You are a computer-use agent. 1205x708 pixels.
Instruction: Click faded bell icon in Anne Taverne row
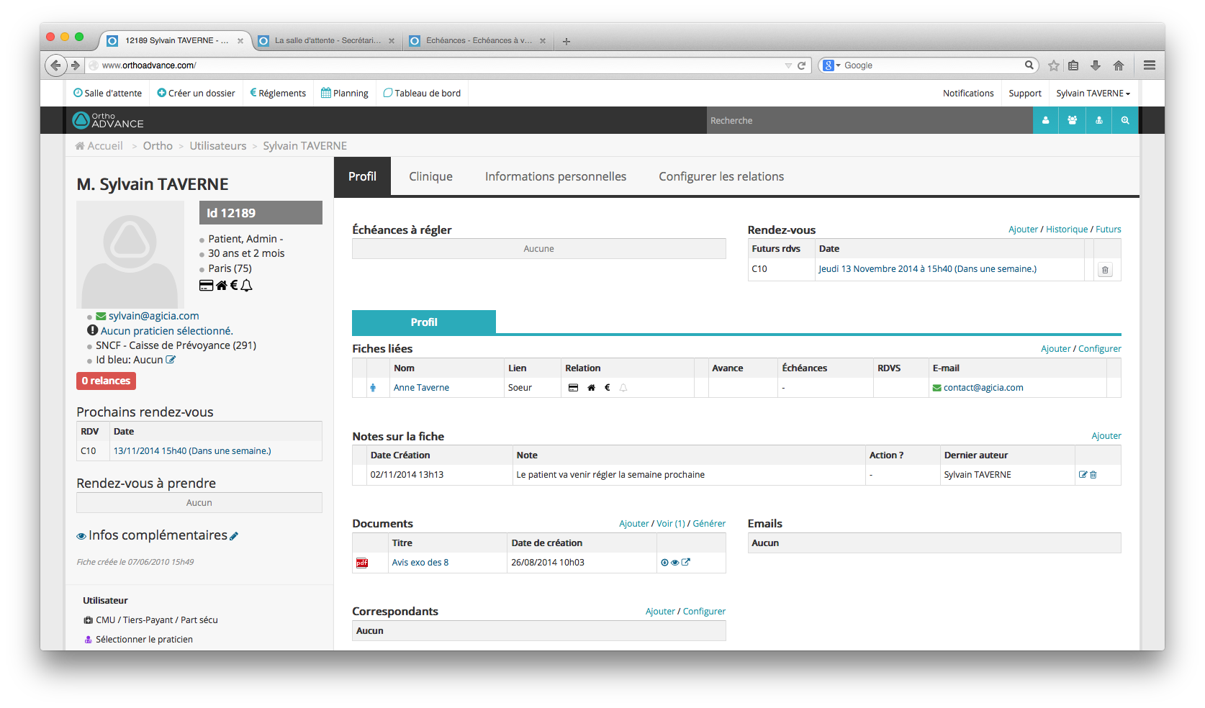click(x=623, y=388)
